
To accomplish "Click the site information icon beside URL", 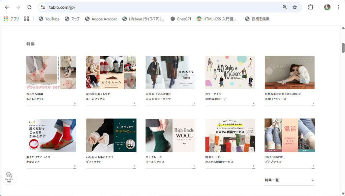I will (42, 7).
